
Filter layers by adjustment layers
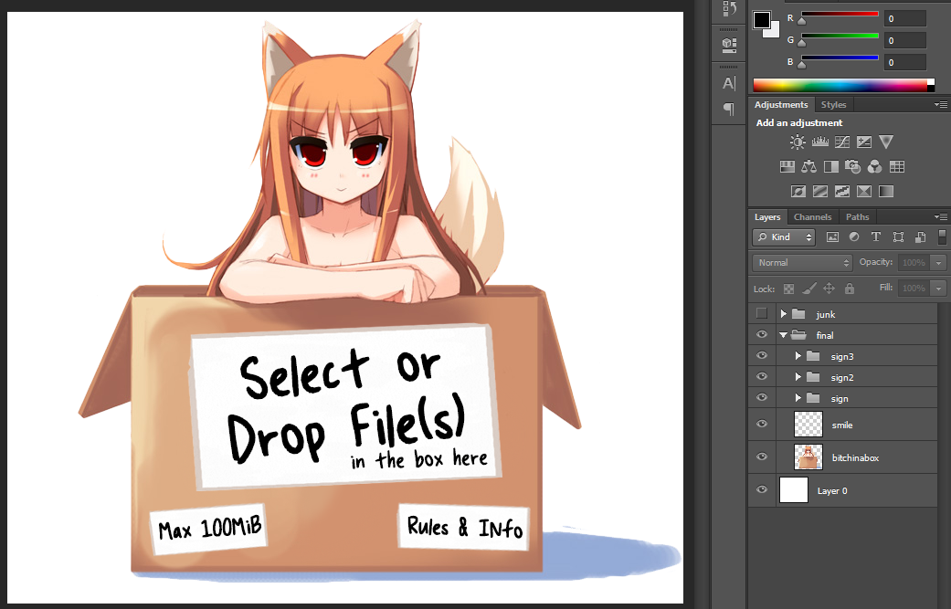tap(854, 236)
